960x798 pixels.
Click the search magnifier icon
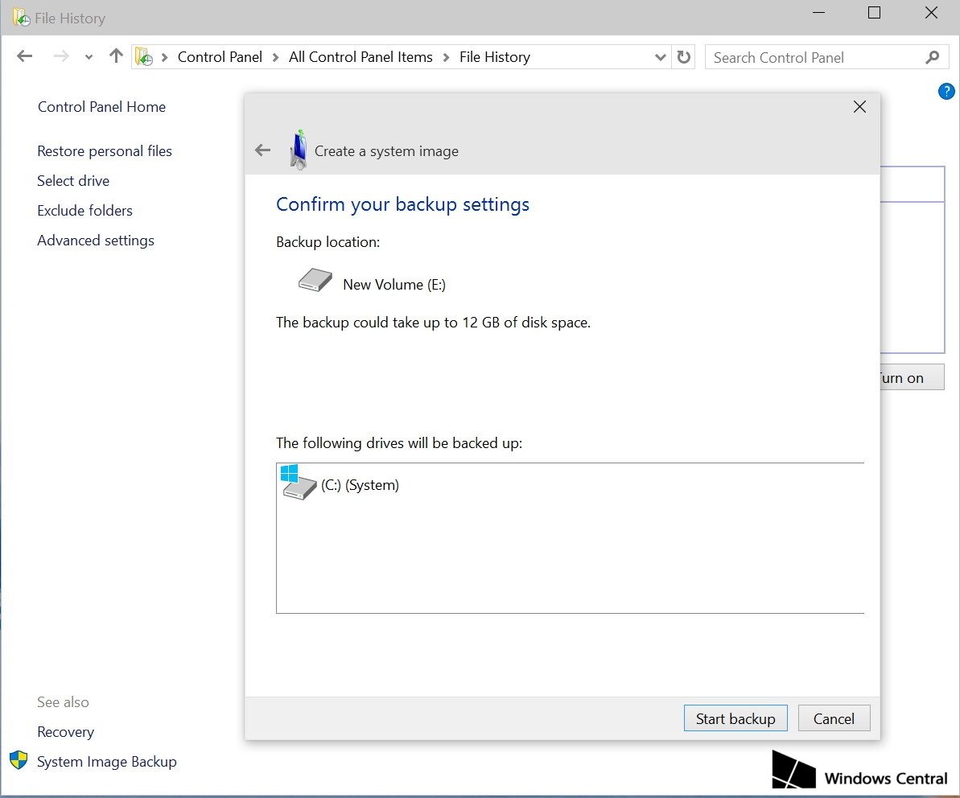932,56
